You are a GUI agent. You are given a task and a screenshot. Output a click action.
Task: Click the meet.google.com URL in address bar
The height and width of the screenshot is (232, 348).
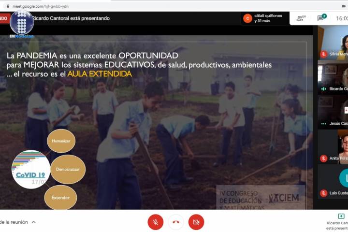pyautogui.click(x=41, y=6)
